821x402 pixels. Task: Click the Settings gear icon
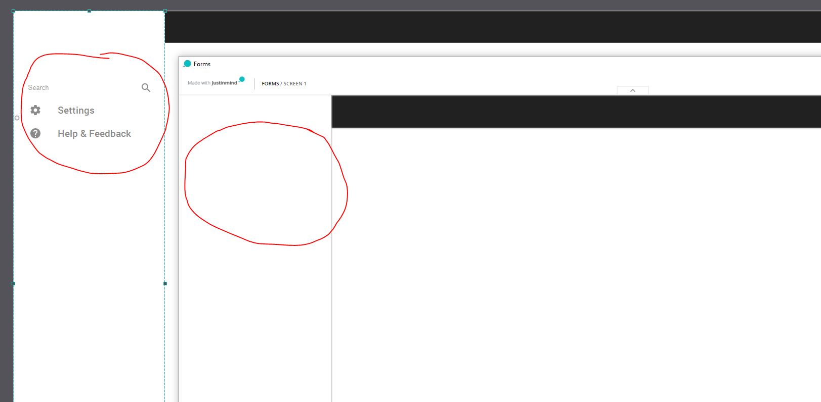click(35, 110)
